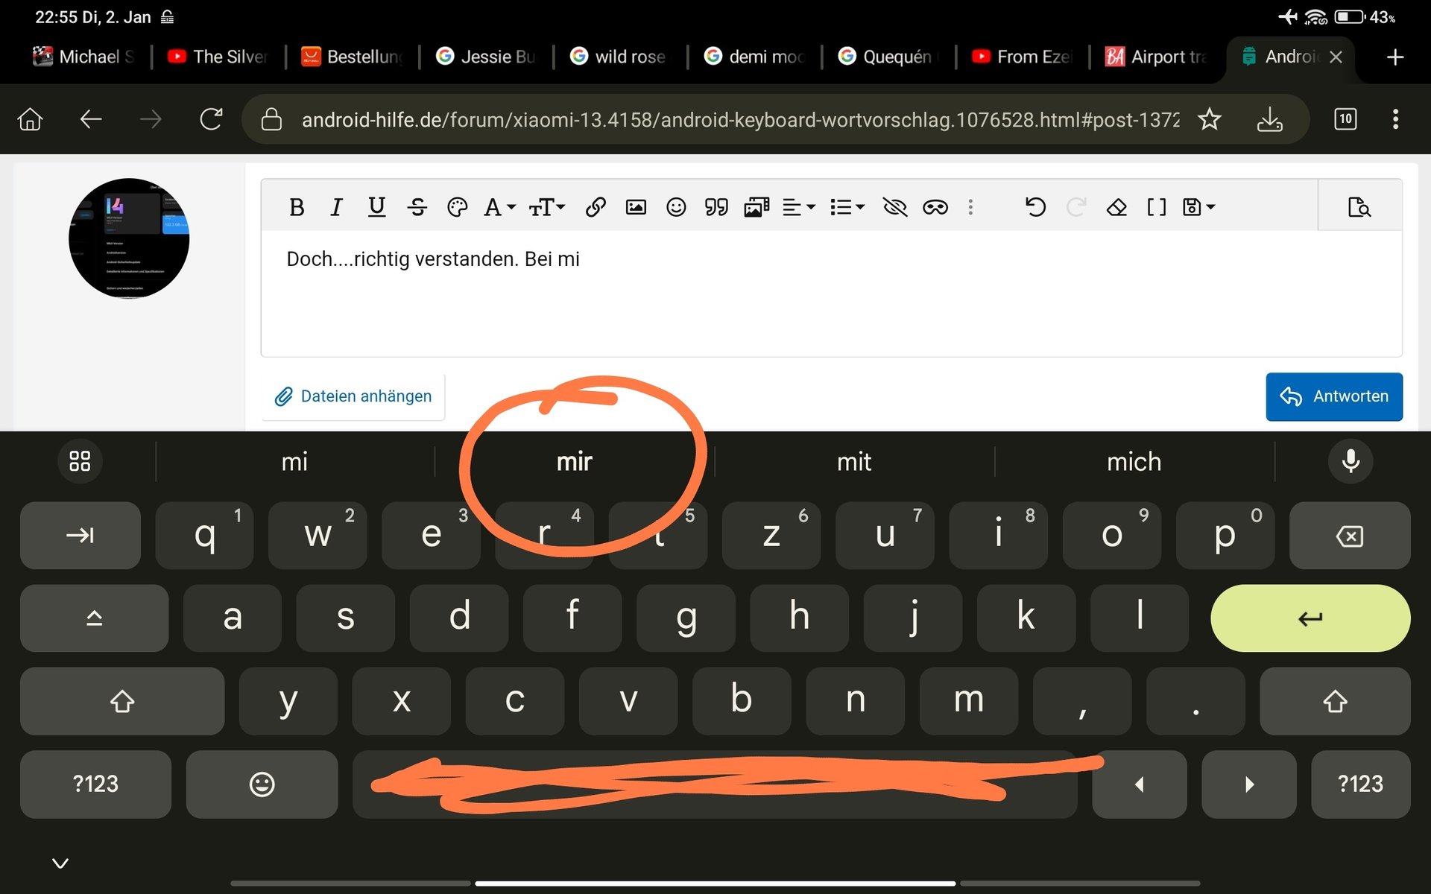This screenshot has height=894, width=1431.
Task: Click Dateien anhängen to attach files
Action: [353, 396]
